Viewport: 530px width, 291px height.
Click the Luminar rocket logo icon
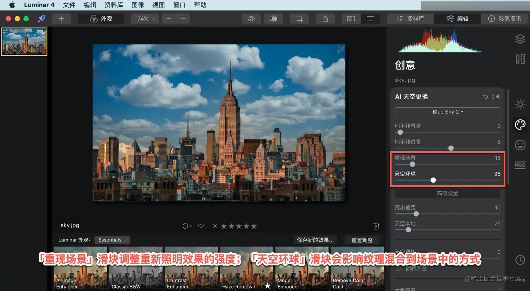click(42, 19)
